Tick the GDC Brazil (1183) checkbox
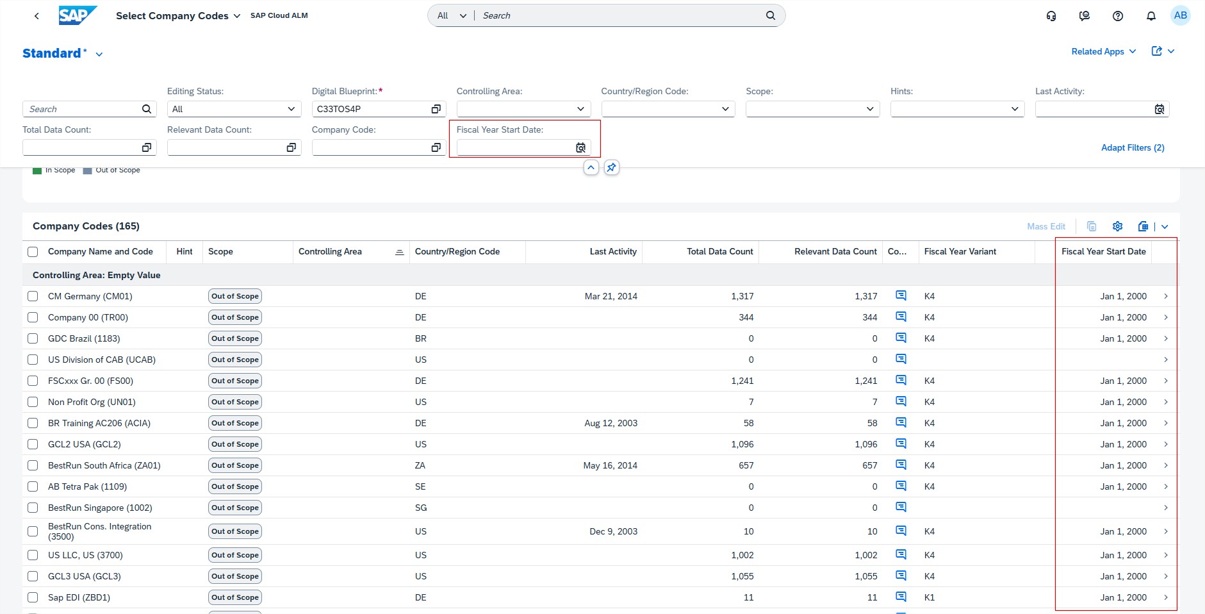The height and width of the screenshot is (614, 1205). (x=33, y=338)
